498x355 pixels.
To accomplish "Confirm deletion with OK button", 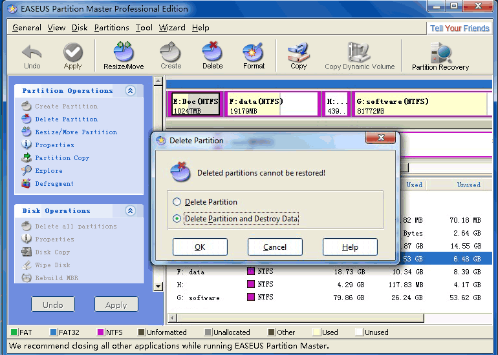I will [x=200, y=247].
